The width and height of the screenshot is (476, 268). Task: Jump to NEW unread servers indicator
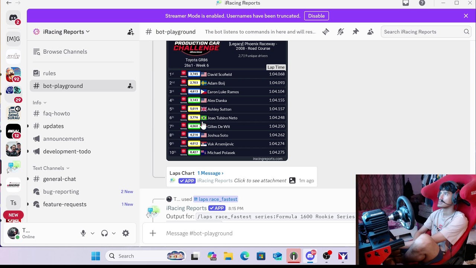pos(13,215)
